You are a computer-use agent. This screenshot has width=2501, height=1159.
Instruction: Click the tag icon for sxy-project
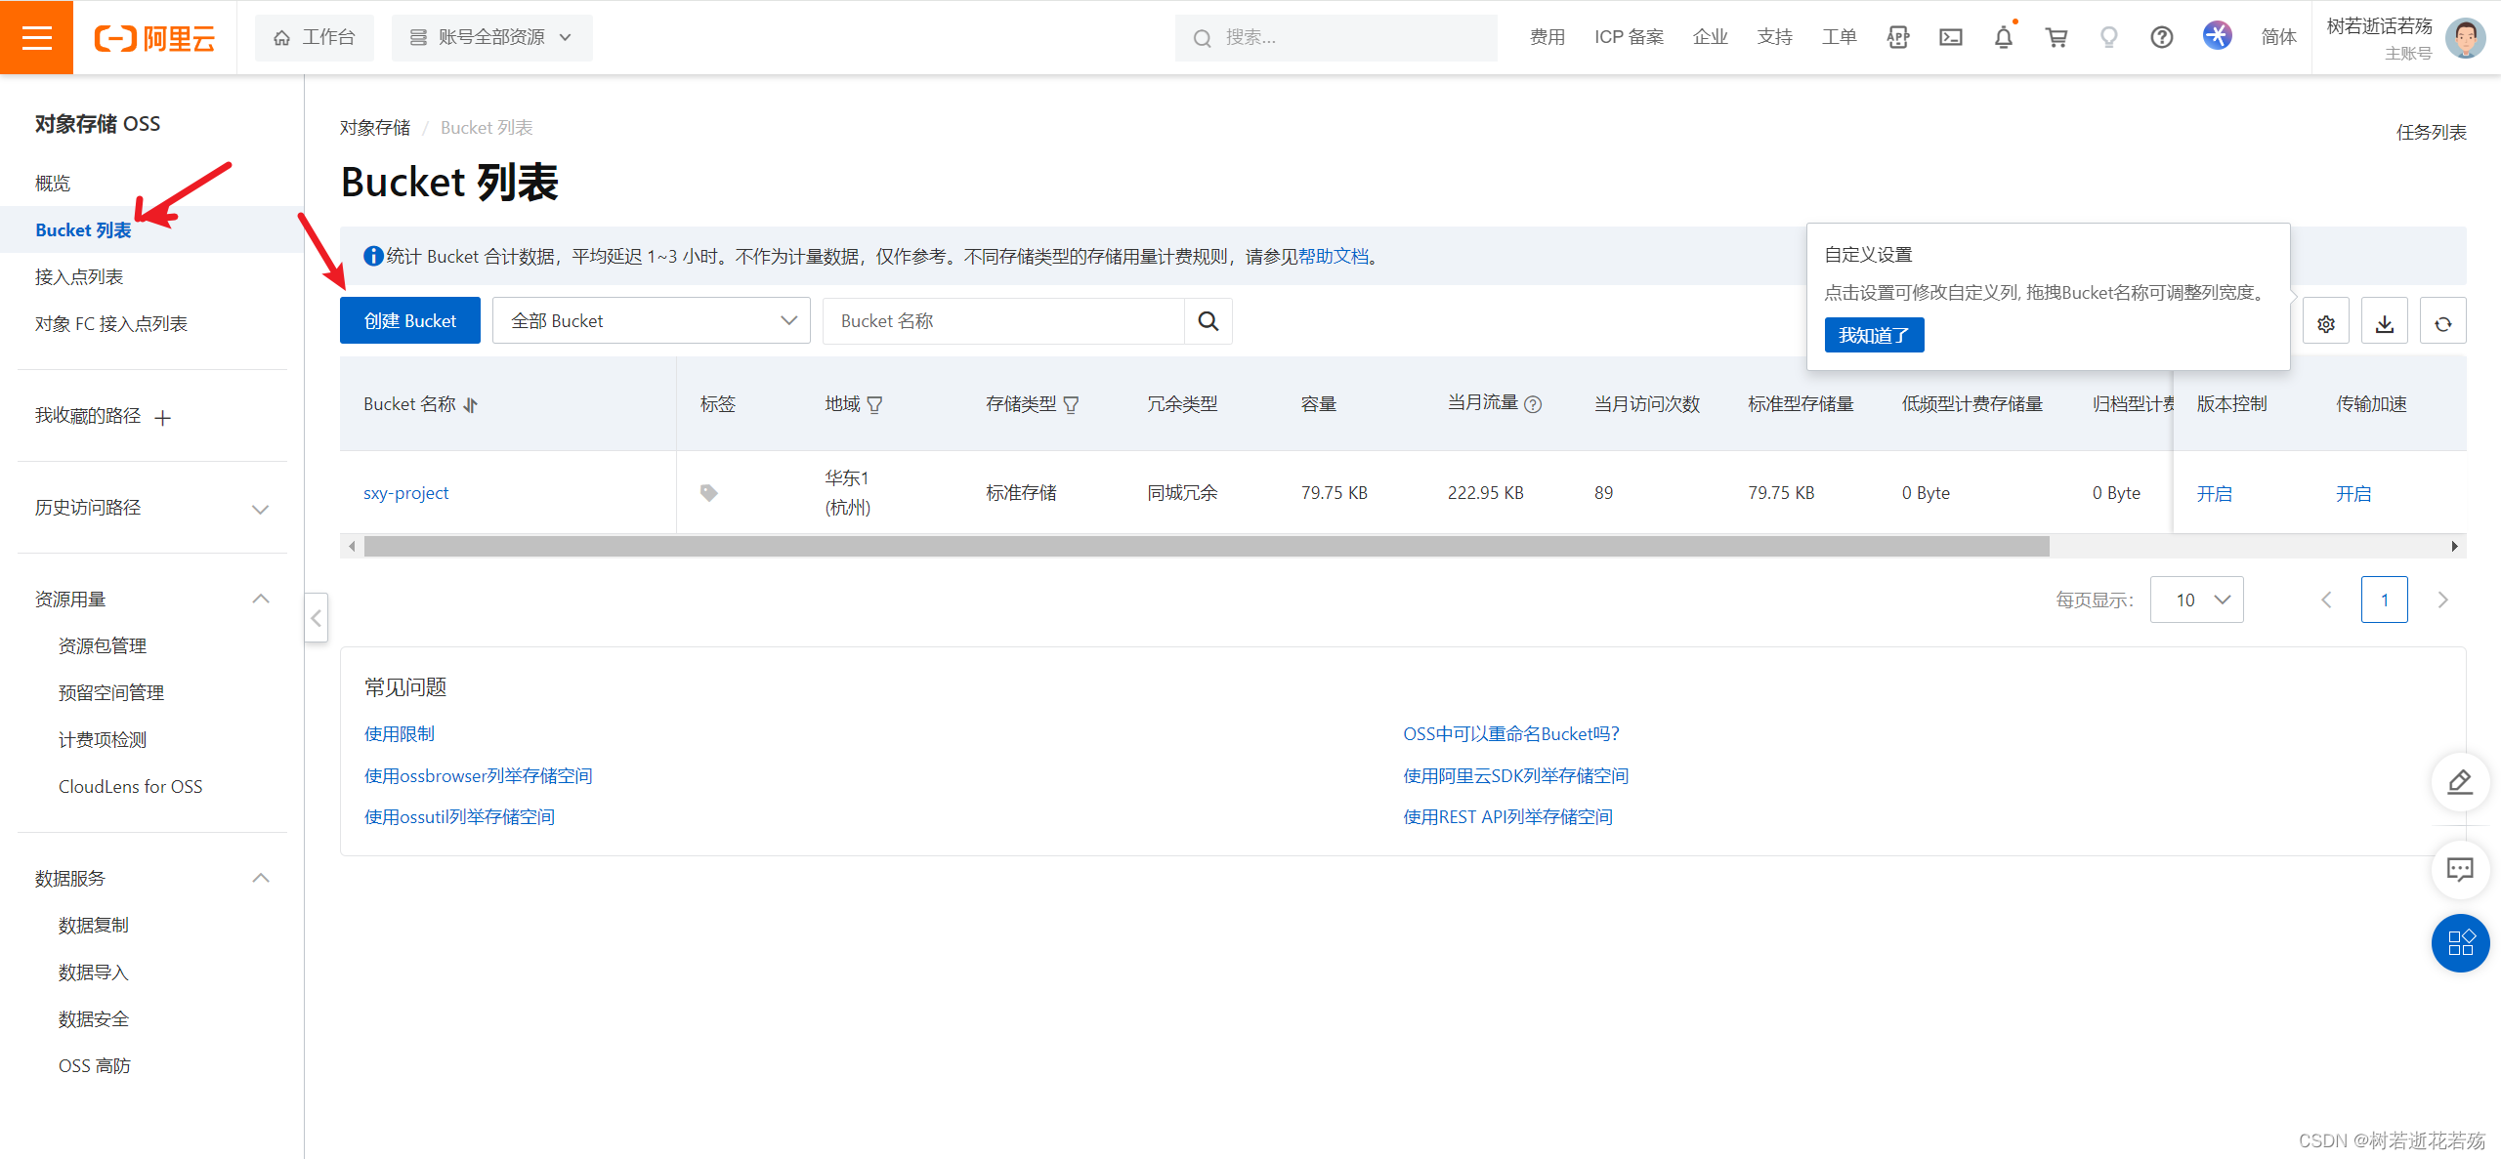[709, 493]
